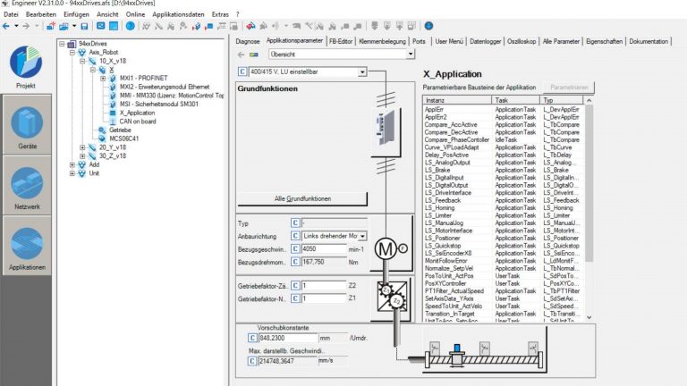Expand the 20_Y_v18 tree node
Viewport: 687px width, 386px height.
point(82,147)
